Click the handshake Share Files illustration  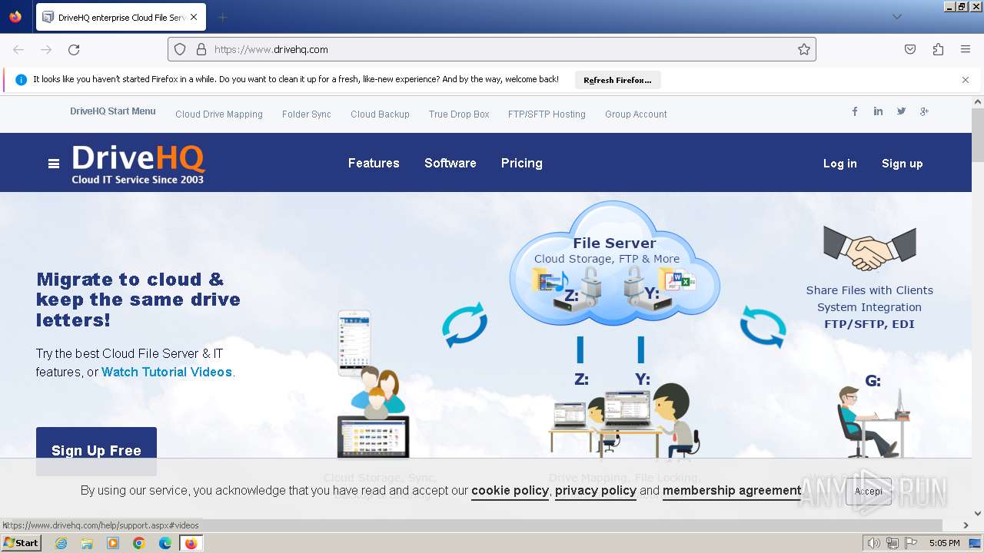869,248
